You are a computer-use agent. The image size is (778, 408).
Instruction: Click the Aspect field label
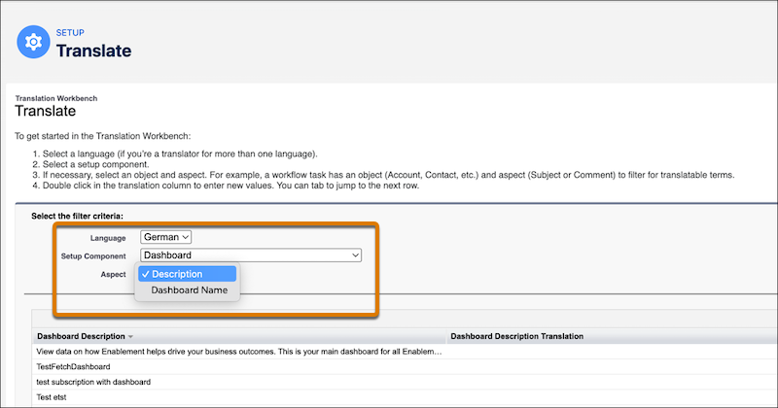[x=113, y=275]
